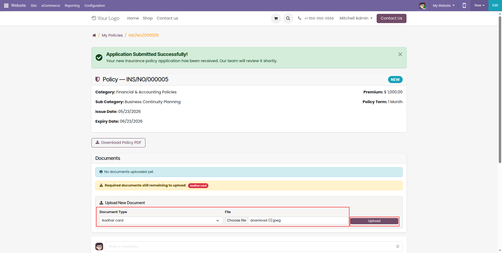Open the eCommerce menu
Image resolution: width=502 pixels, height=253 pixels.
[51, 5]
